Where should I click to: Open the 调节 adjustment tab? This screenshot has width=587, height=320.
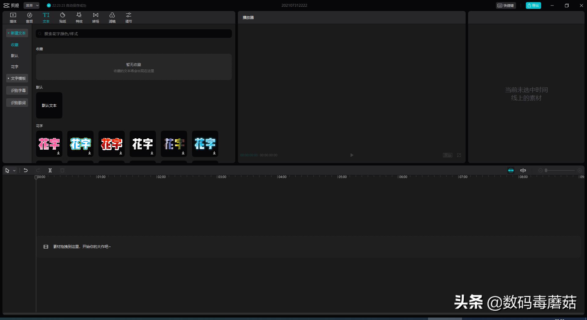129,18
